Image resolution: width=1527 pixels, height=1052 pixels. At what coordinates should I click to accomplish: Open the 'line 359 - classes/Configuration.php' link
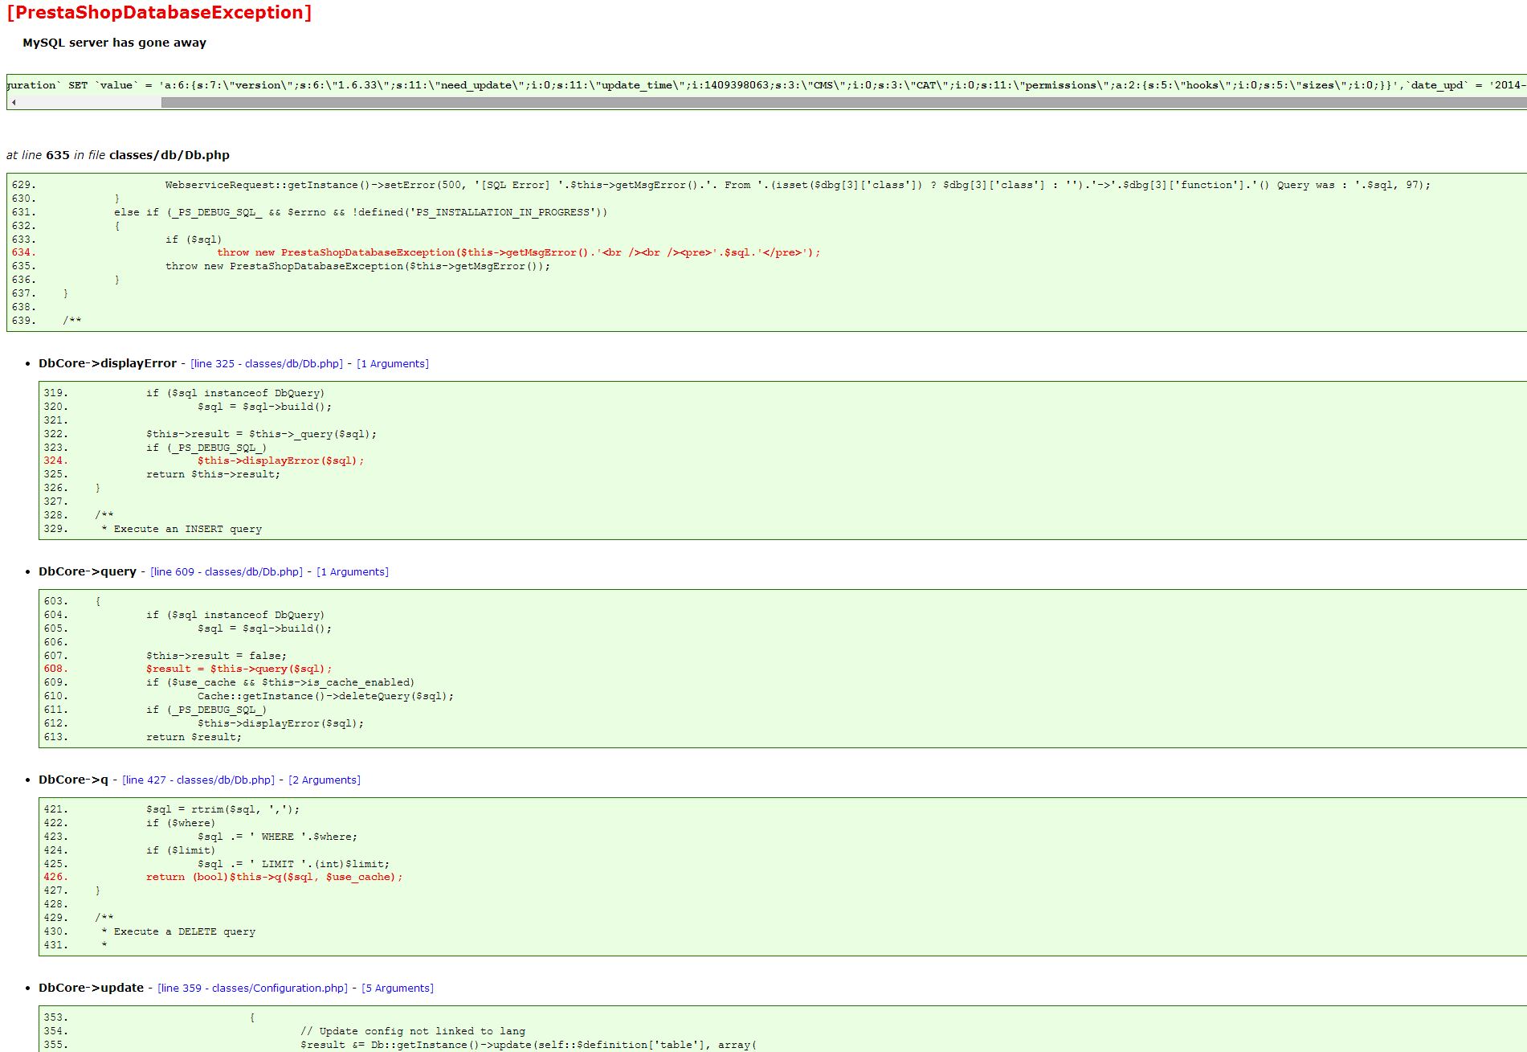click(253, 988)
